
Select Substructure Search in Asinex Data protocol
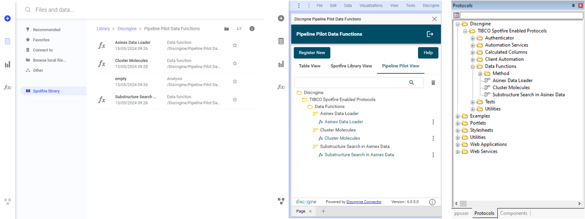[528, 95]
